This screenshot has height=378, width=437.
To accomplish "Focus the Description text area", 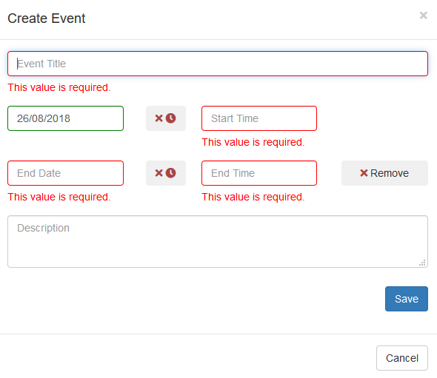I will 218,242.
